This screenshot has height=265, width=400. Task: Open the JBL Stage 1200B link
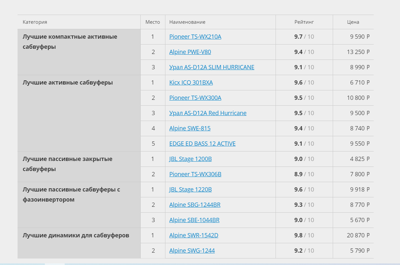tap(190, 159)
